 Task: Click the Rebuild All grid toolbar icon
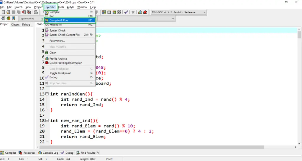pyautogui.click(x=119, y=12)
